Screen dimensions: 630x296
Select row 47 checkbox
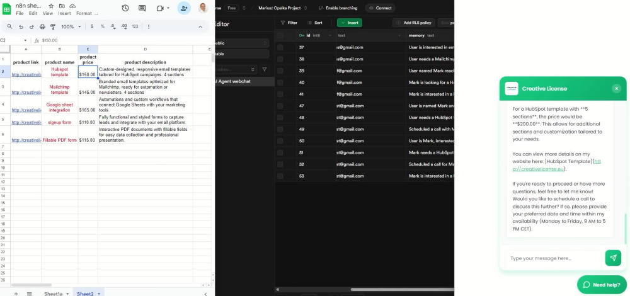(280, 106)
